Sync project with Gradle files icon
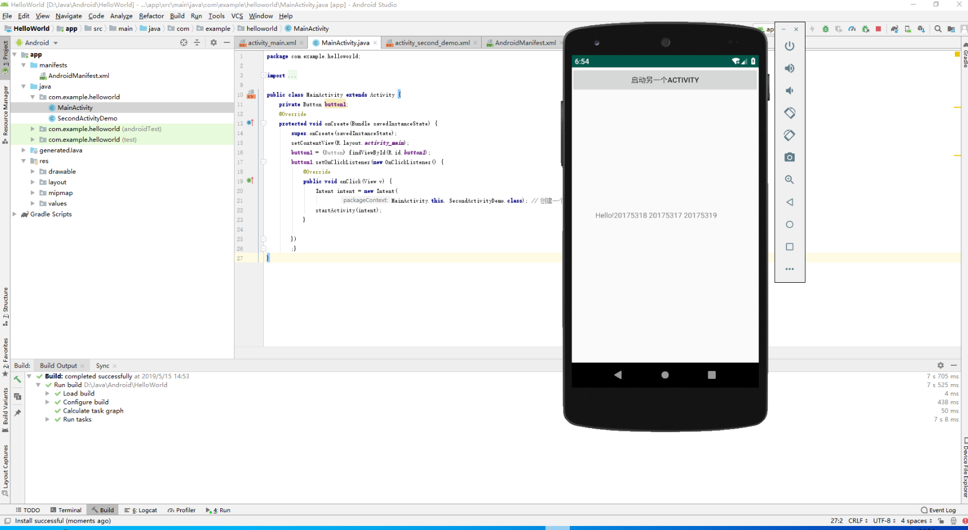 pyautogui.click(x=895, y=29)
